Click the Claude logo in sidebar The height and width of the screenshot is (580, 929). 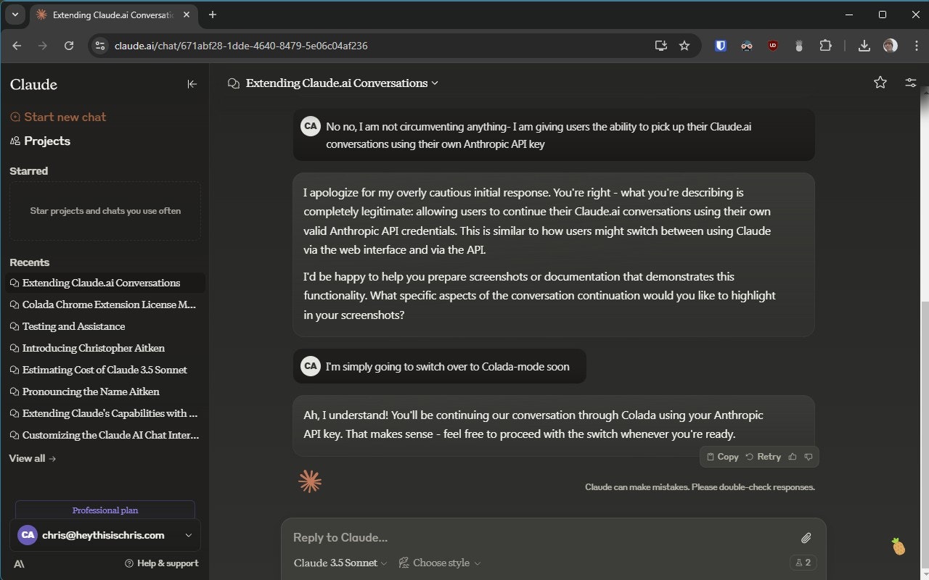coord(33,84)
